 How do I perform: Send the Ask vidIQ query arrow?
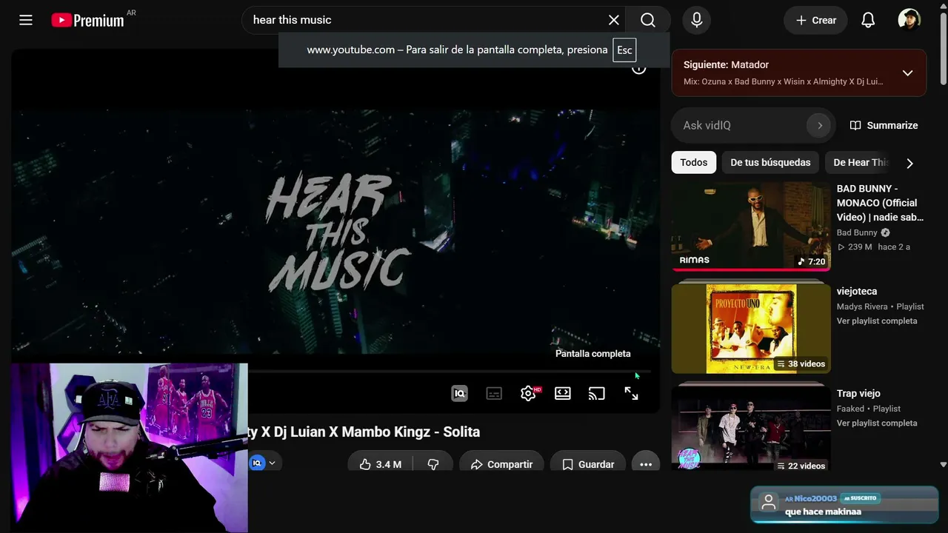[819, 125]
